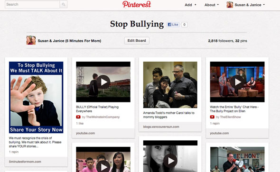280x172 pixels.
Task: Open the Pinterest logo home link
Action: [137, 4]
